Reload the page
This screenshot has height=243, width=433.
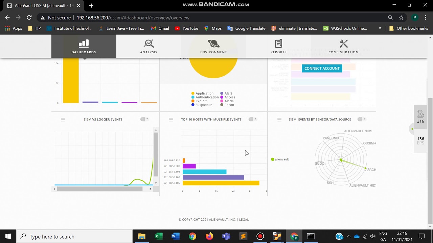click(x=29, y=18)
